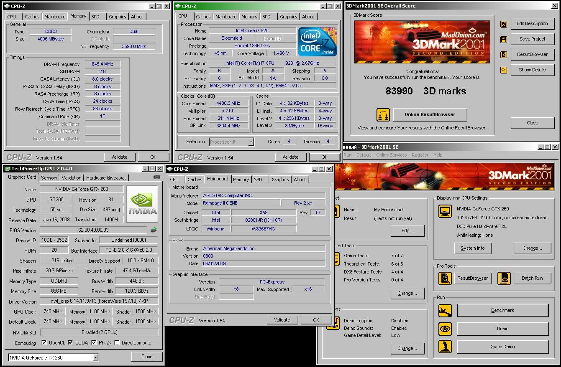Click Change button under Display and CPU Settings
561x367 pixels.
tap(532, 248)
